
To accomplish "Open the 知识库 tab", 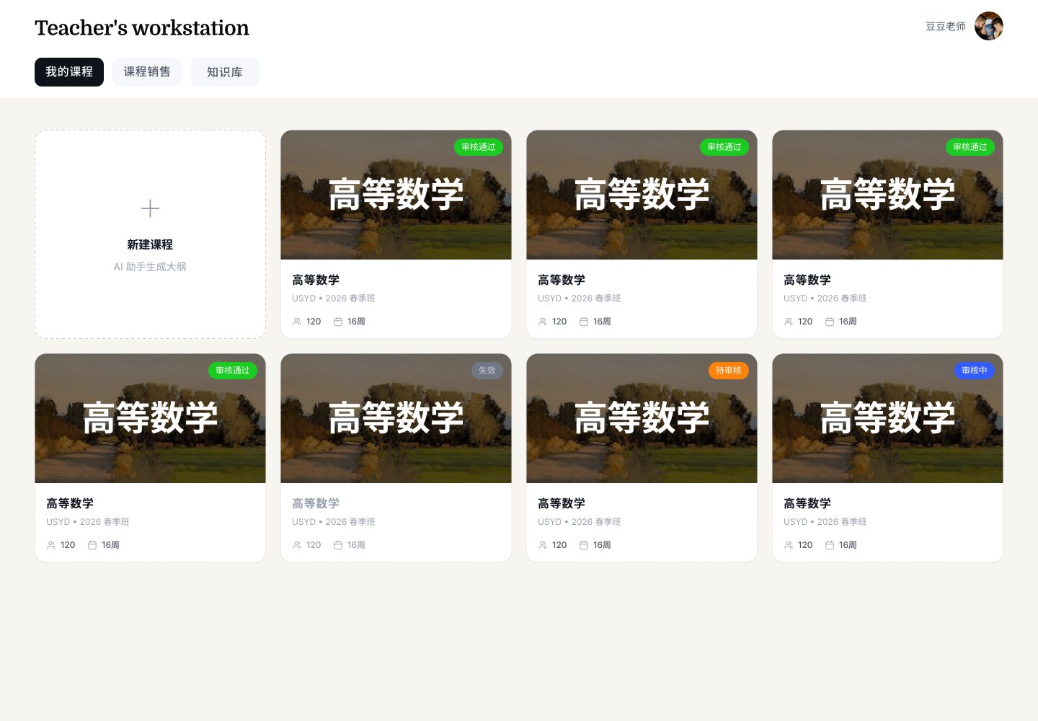I will click(x=225, y=72).
